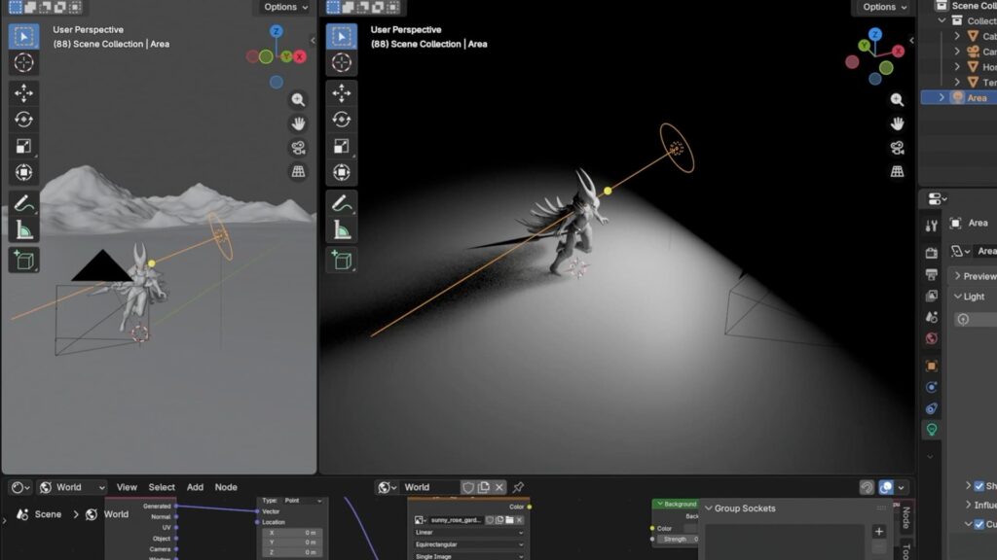997x560 pixels.
Task: Switch to orthographic grid view in left viewport
Action: 298,172
